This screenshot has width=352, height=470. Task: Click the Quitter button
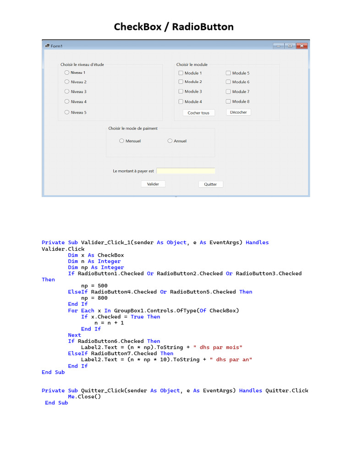click(x=211, y=184)
